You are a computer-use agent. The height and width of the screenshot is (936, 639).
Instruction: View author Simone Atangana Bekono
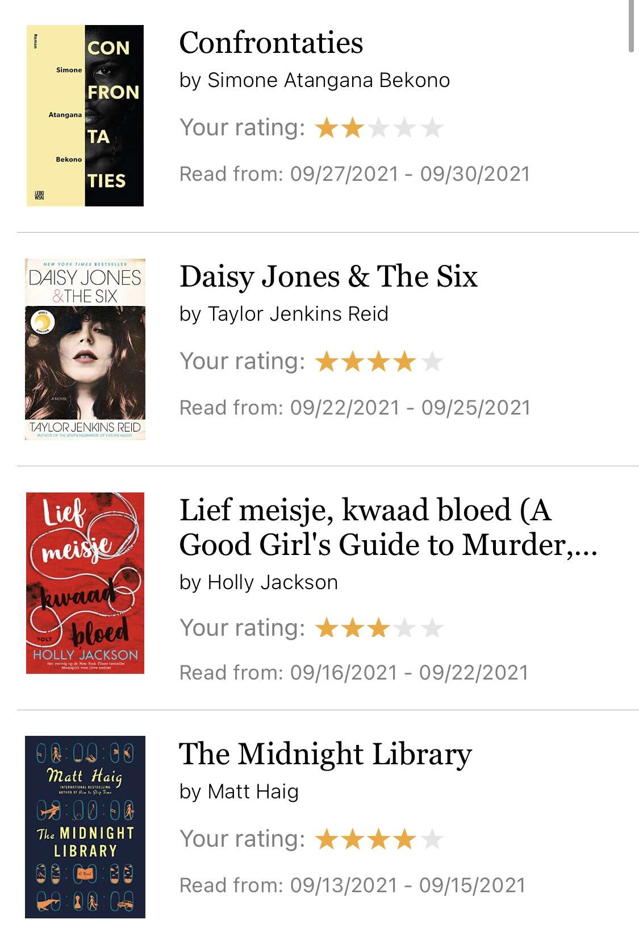click(x=329, y=80)
